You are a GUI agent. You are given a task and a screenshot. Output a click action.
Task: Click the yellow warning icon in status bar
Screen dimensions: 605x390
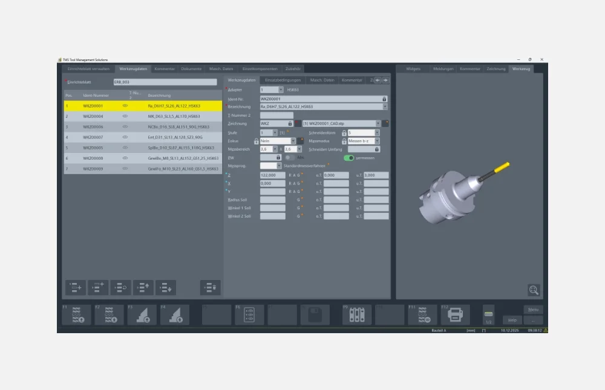pyautogui.click(x=546, y=331)
